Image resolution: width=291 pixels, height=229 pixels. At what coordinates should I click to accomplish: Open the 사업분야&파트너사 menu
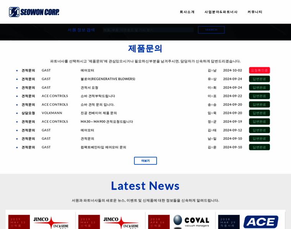[221, 12]
